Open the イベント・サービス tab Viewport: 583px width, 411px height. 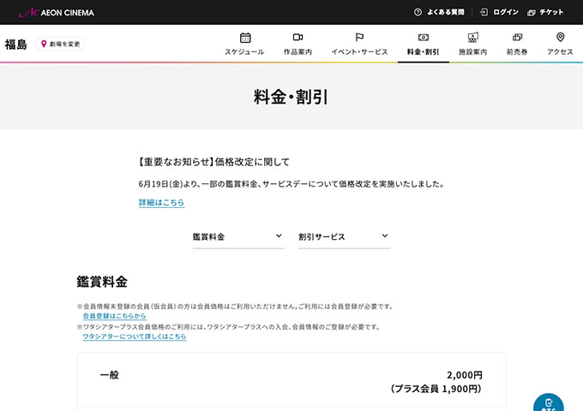359,45
